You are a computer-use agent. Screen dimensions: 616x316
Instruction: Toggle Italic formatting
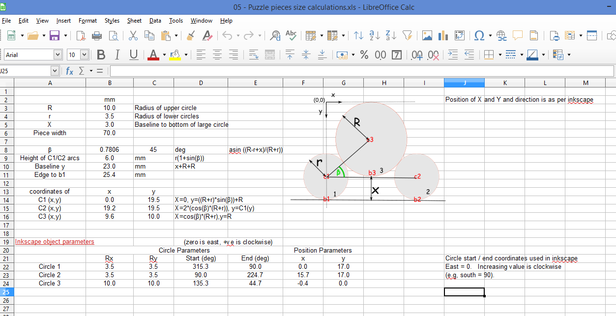[x=117, y=55]
